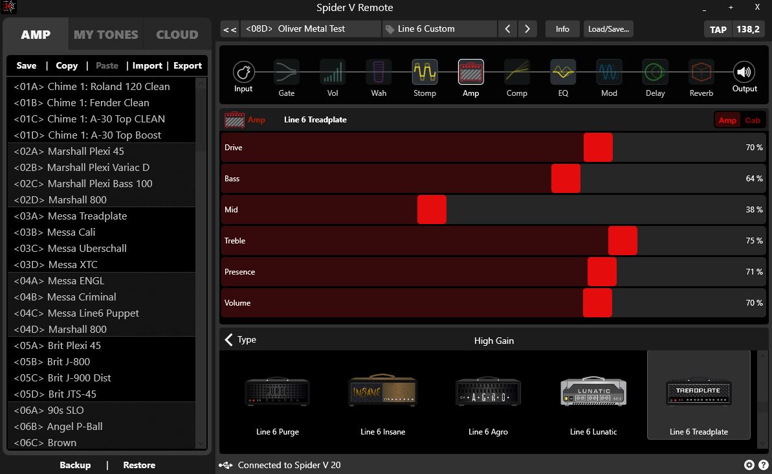The image size is (772, 474).
Task: Switch to the AMP tab
Action: pyautogui.click(x=36, y=34)
